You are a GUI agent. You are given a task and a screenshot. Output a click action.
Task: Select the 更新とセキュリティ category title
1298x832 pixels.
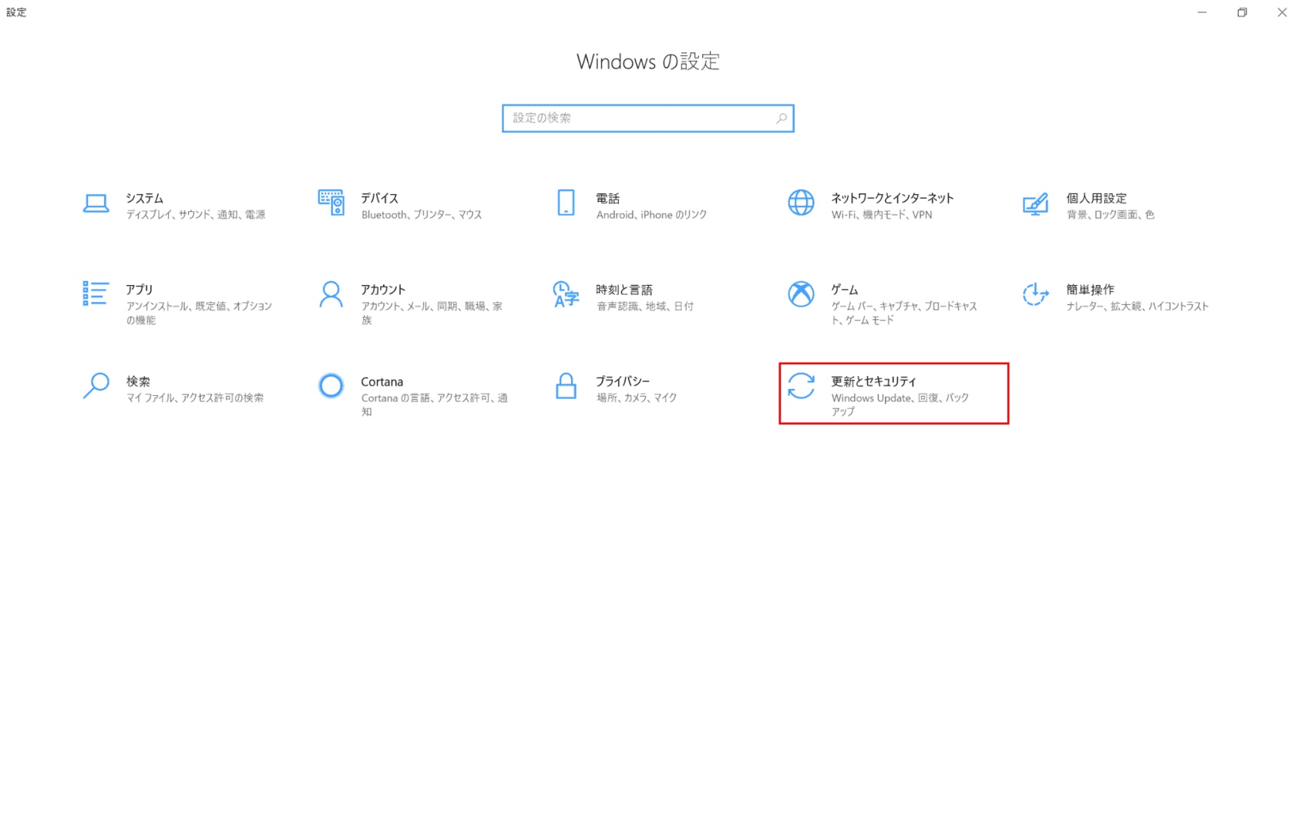[874, 381]
